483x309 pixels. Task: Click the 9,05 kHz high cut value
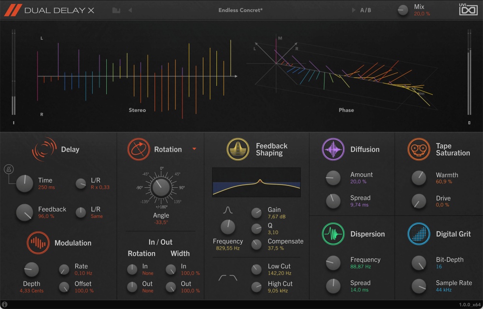(278, 291)
